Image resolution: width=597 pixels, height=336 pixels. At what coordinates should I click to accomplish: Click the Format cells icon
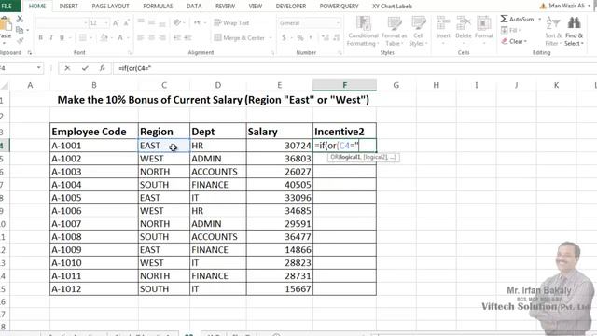(484, 23)
